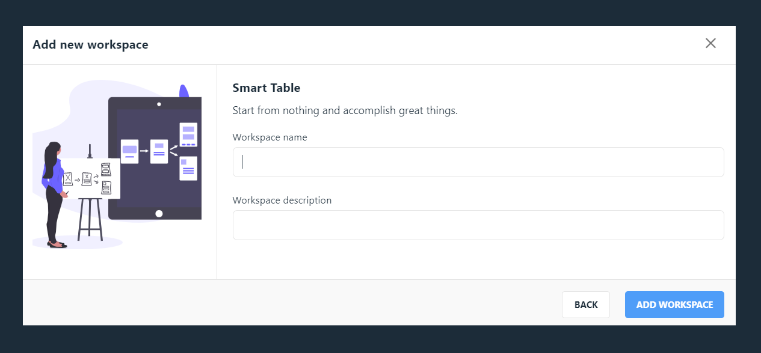Click the Workspace name input field

click(x=478, y=162)
